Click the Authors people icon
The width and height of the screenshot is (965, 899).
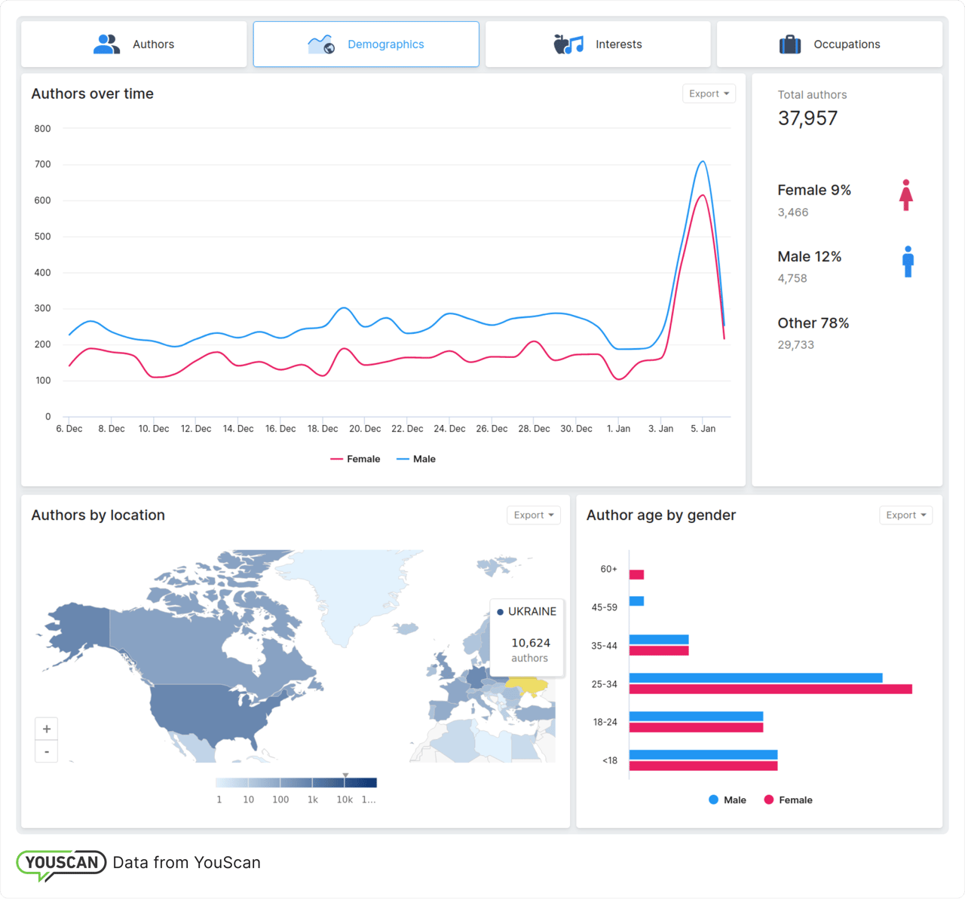pos(106,44)
